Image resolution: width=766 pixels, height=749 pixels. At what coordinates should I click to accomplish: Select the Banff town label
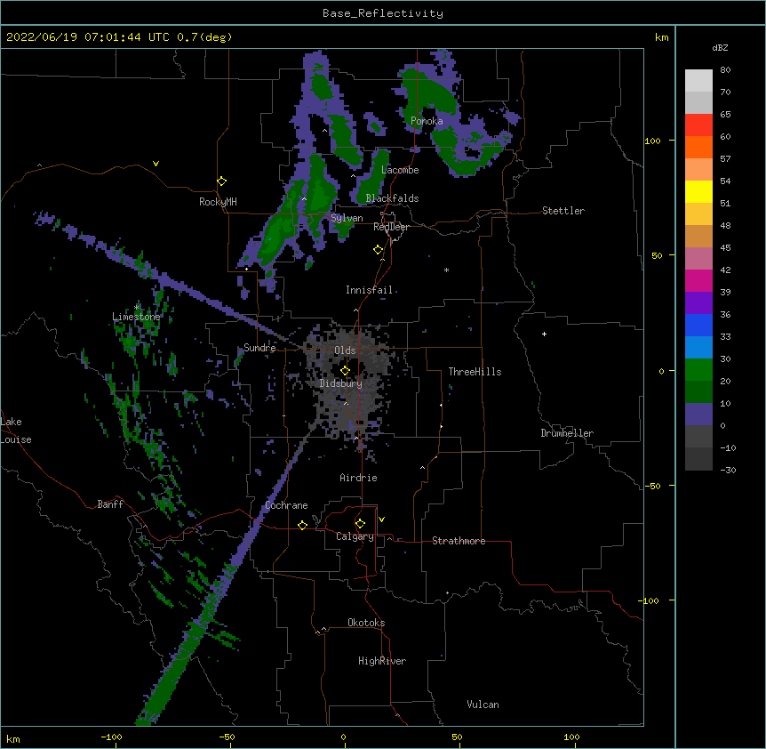(x=110, y=504)
